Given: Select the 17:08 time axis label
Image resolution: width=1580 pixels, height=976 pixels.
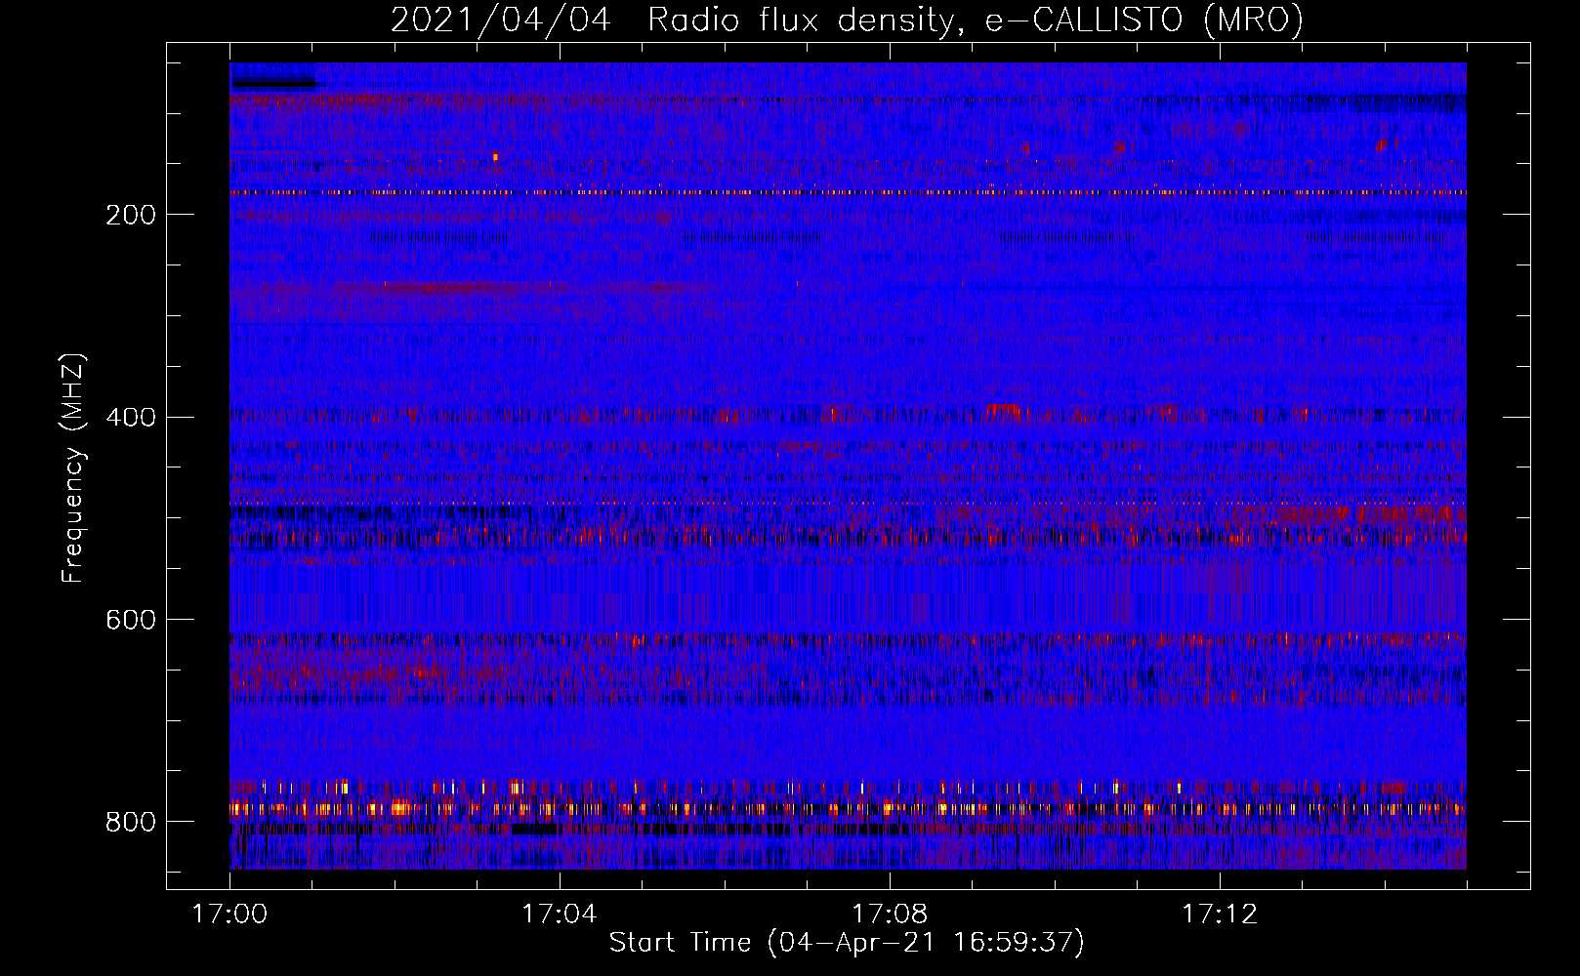Looking at the screenshot, I should point(889,915).
